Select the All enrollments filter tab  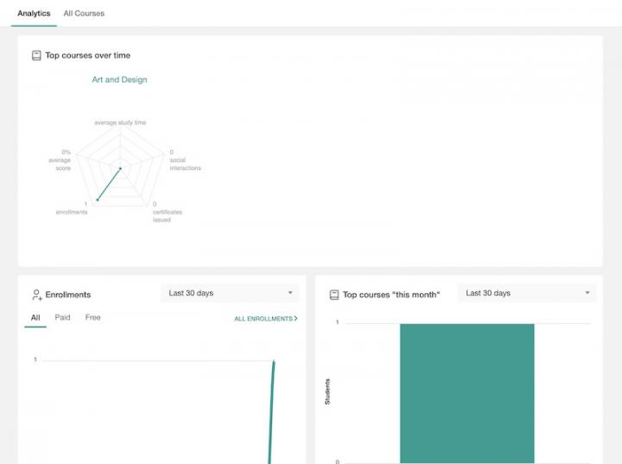click(x=35, y=317)
